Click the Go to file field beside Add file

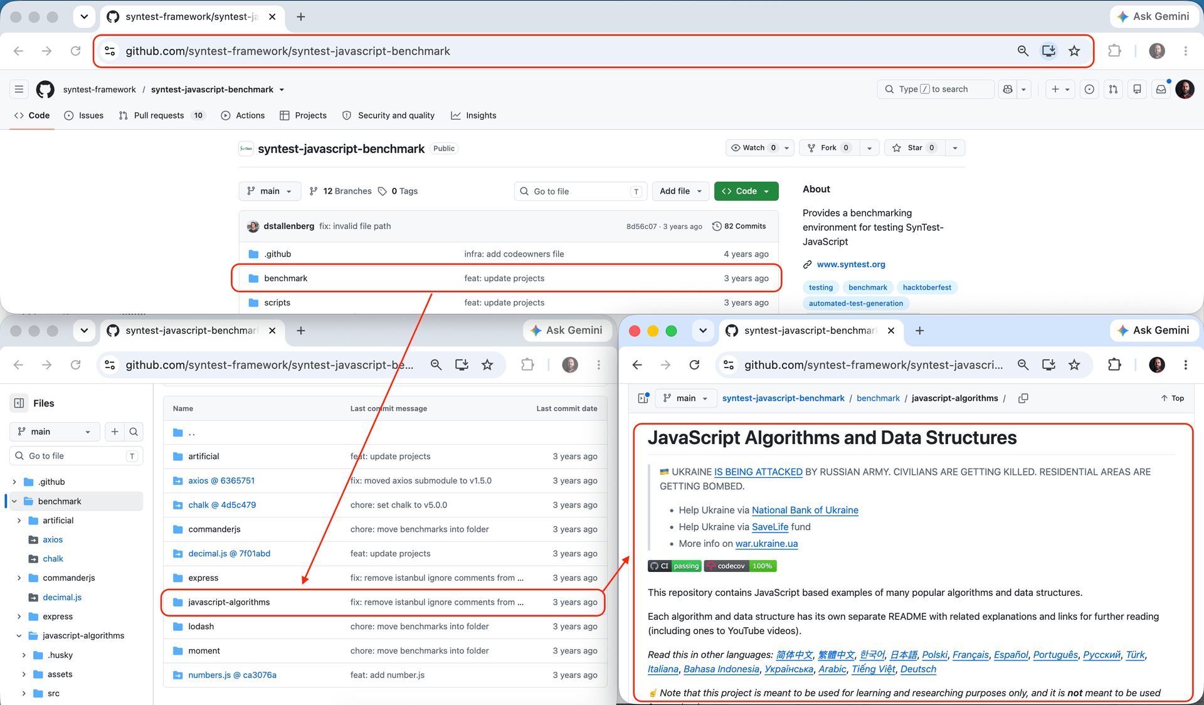(x=580, y=191)
